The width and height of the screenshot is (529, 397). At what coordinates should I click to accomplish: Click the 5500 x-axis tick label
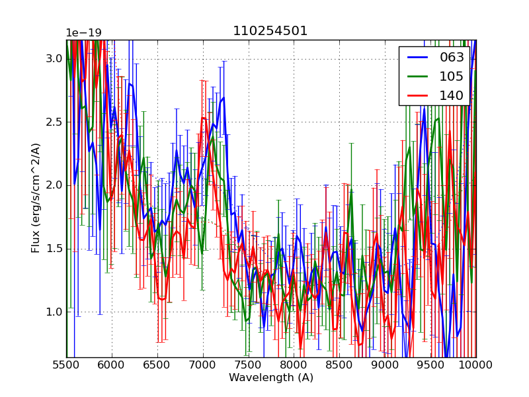point(66,365)
